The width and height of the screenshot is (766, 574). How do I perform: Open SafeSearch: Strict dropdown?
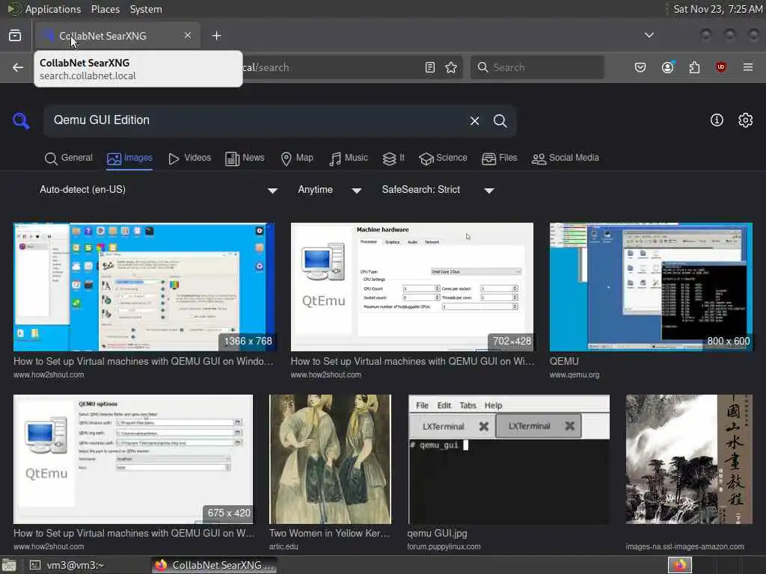tap(438, 190)
